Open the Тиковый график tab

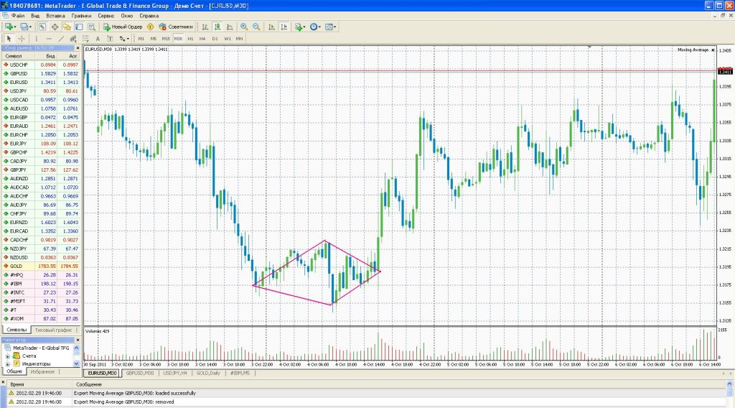(52, 330)
